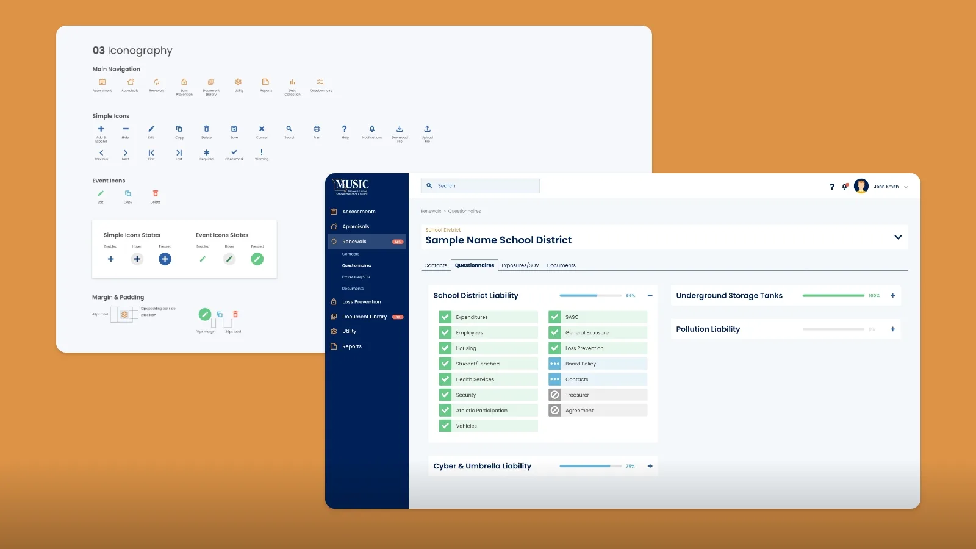Switch to the Exposures/SOV tab
This screenshot has height=549, width=976.
(x=520, y=265)
